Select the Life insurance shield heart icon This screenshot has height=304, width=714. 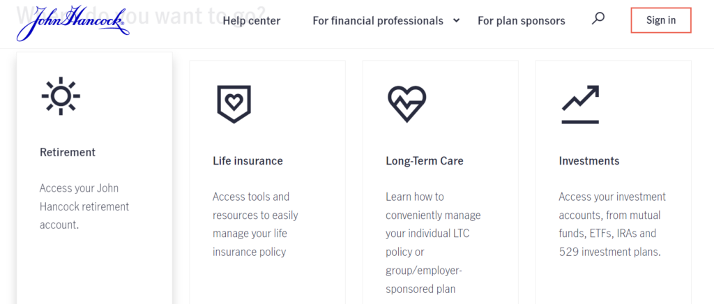coord(234,104)
